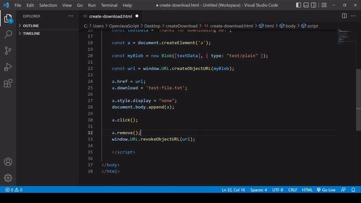
Task: Click 'revokeObjectURL' in line 33
Action: (x=160, y=139)
